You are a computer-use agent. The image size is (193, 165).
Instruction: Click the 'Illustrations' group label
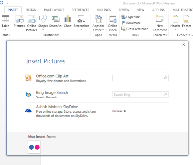pyautogui.click(x=51, y=35)
